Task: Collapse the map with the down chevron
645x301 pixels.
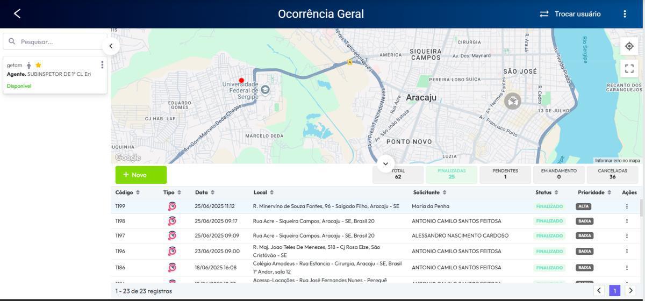Action: click(x=385, y=163)
